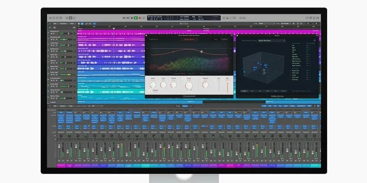Image resolution: width=367 pixels, height=183 pixels.
Task: Open the Snap dropdown set to Smart
Action: click(x=267, y=23)
